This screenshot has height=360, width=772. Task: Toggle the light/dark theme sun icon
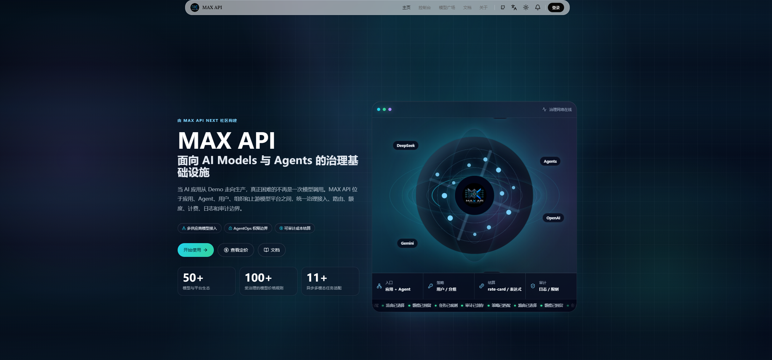click(x=526, y=7)
